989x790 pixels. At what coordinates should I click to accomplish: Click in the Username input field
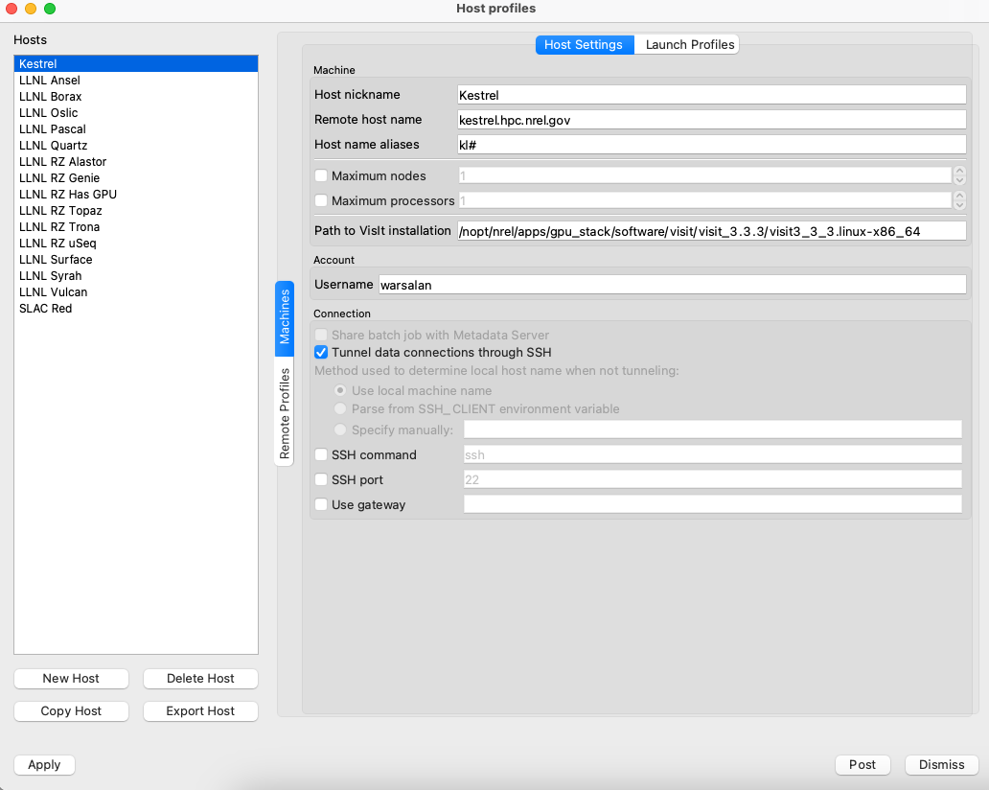[671, 285]
